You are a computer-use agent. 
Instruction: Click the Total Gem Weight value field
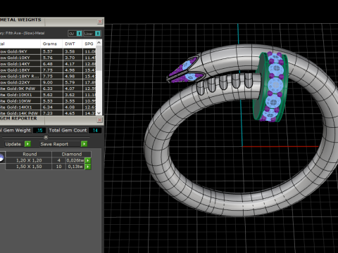click(39, 131)
